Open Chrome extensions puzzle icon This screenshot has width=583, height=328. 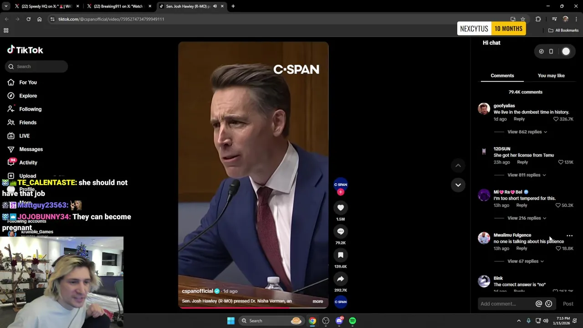pos(538,19)
